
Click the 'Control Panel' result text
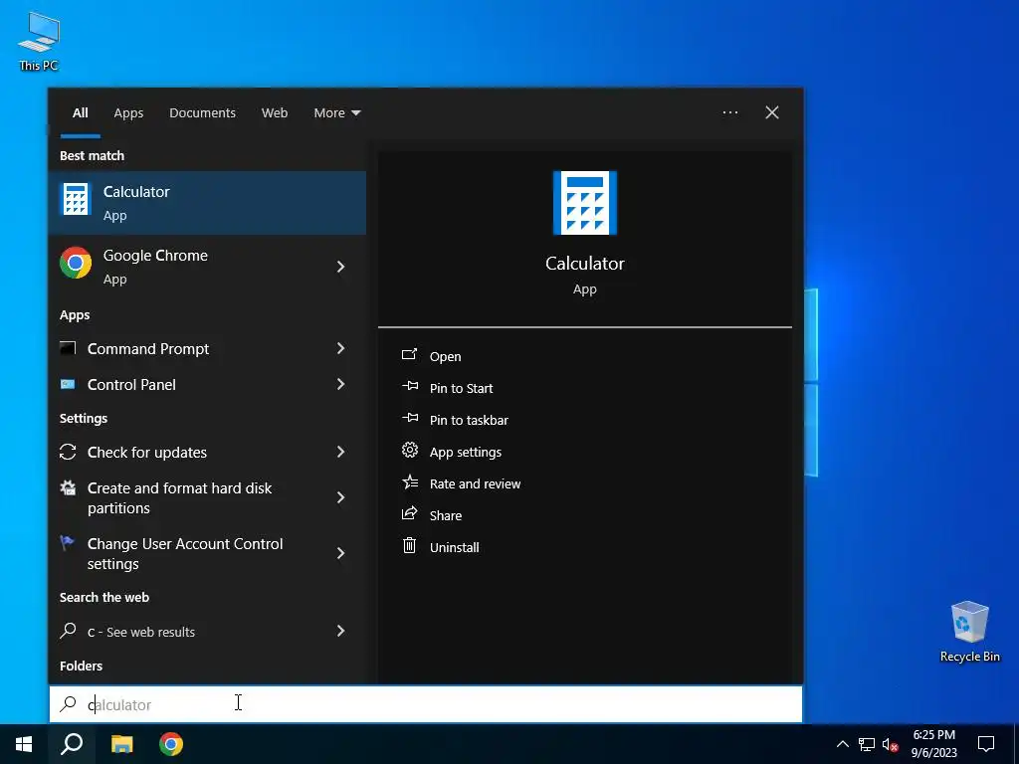131,385
